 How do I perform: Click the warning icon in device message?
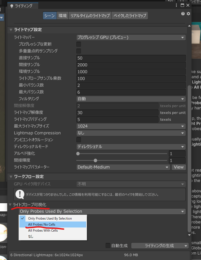tap(20, 194)
